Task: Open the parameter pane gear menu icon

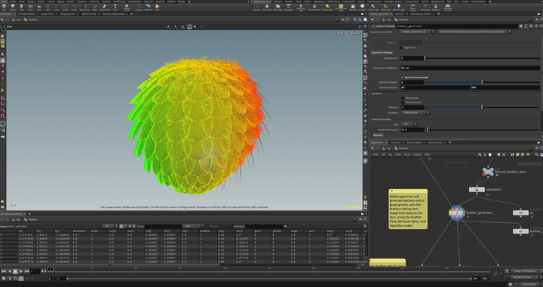Action: (x=520, y=26)
